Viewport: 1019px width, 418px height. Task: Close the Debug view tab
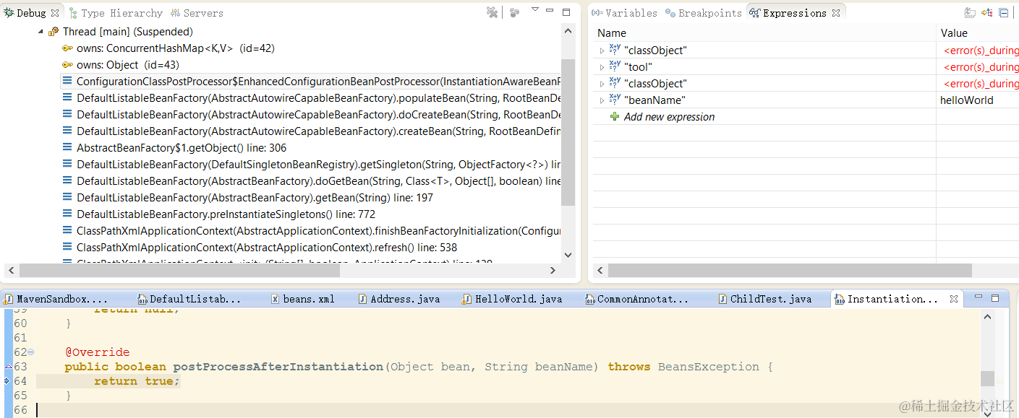55,13
